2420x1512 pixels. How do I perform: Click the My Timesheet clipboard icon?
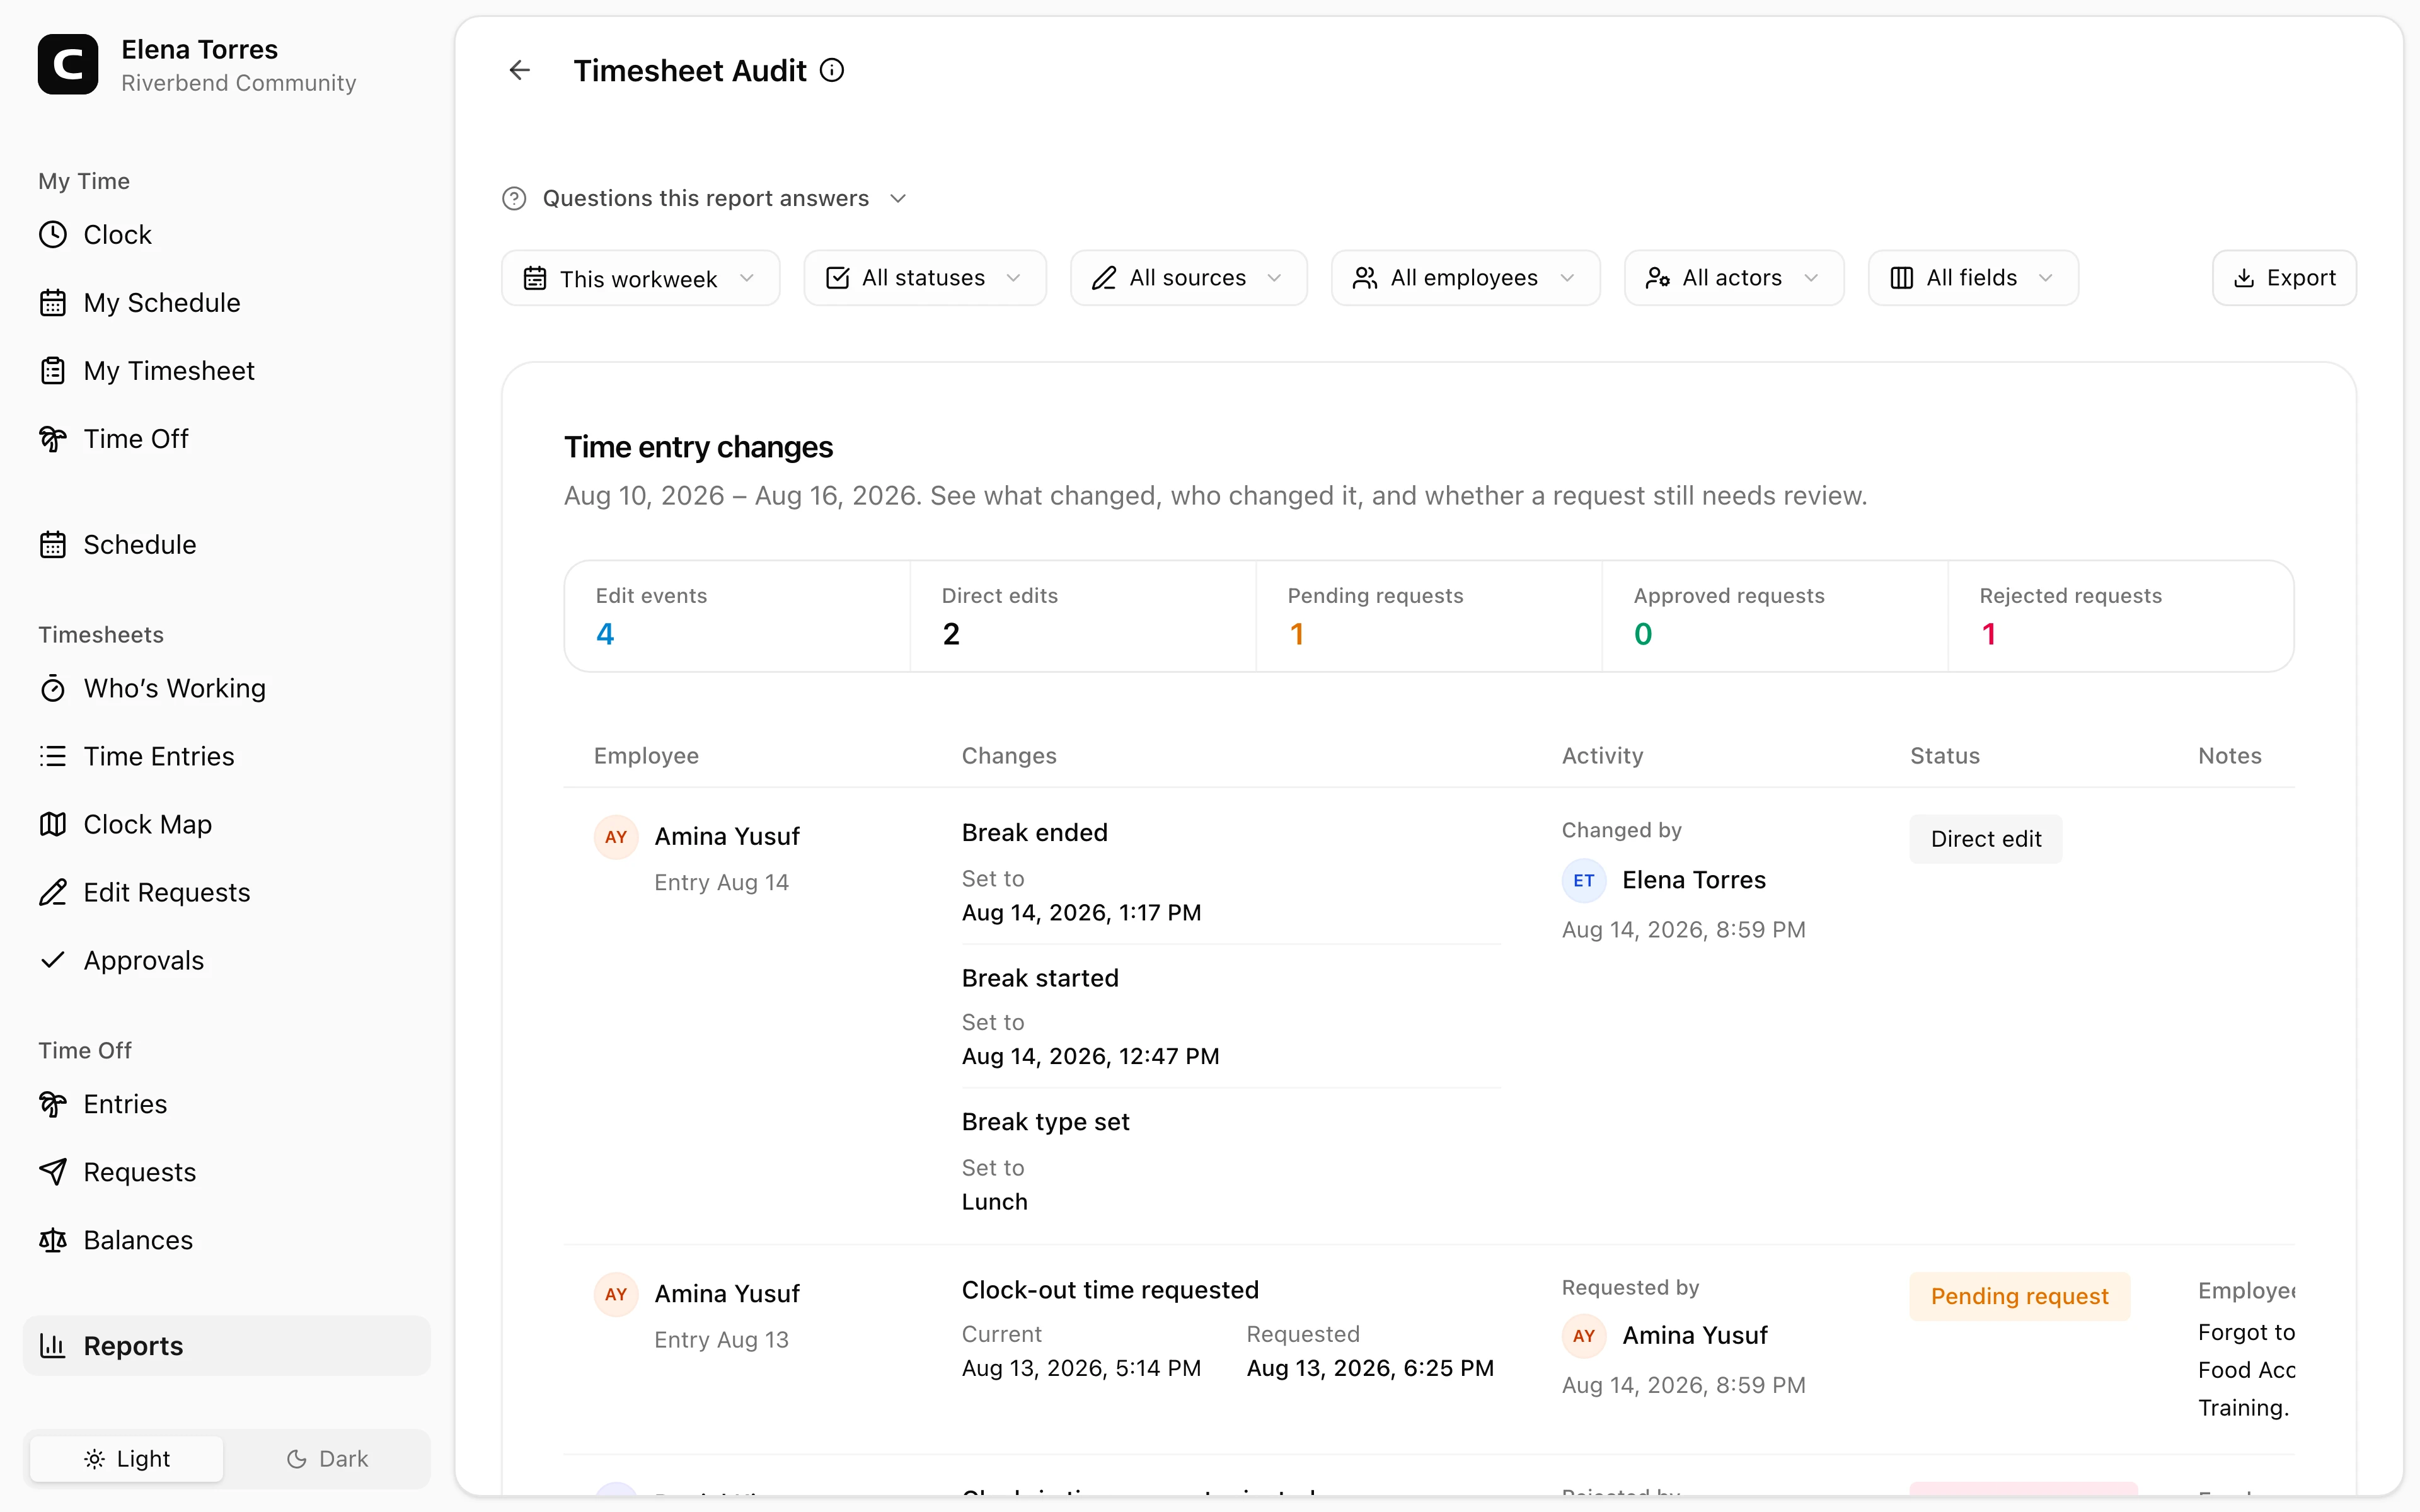tap(53, 370)
